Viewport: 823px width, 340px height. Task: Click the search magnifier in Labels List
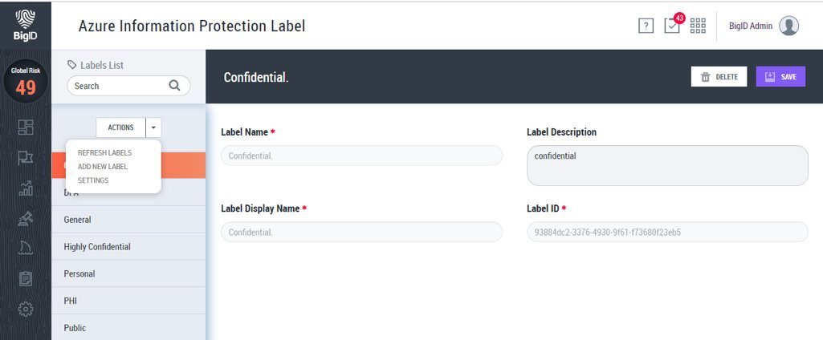[175, 86]
